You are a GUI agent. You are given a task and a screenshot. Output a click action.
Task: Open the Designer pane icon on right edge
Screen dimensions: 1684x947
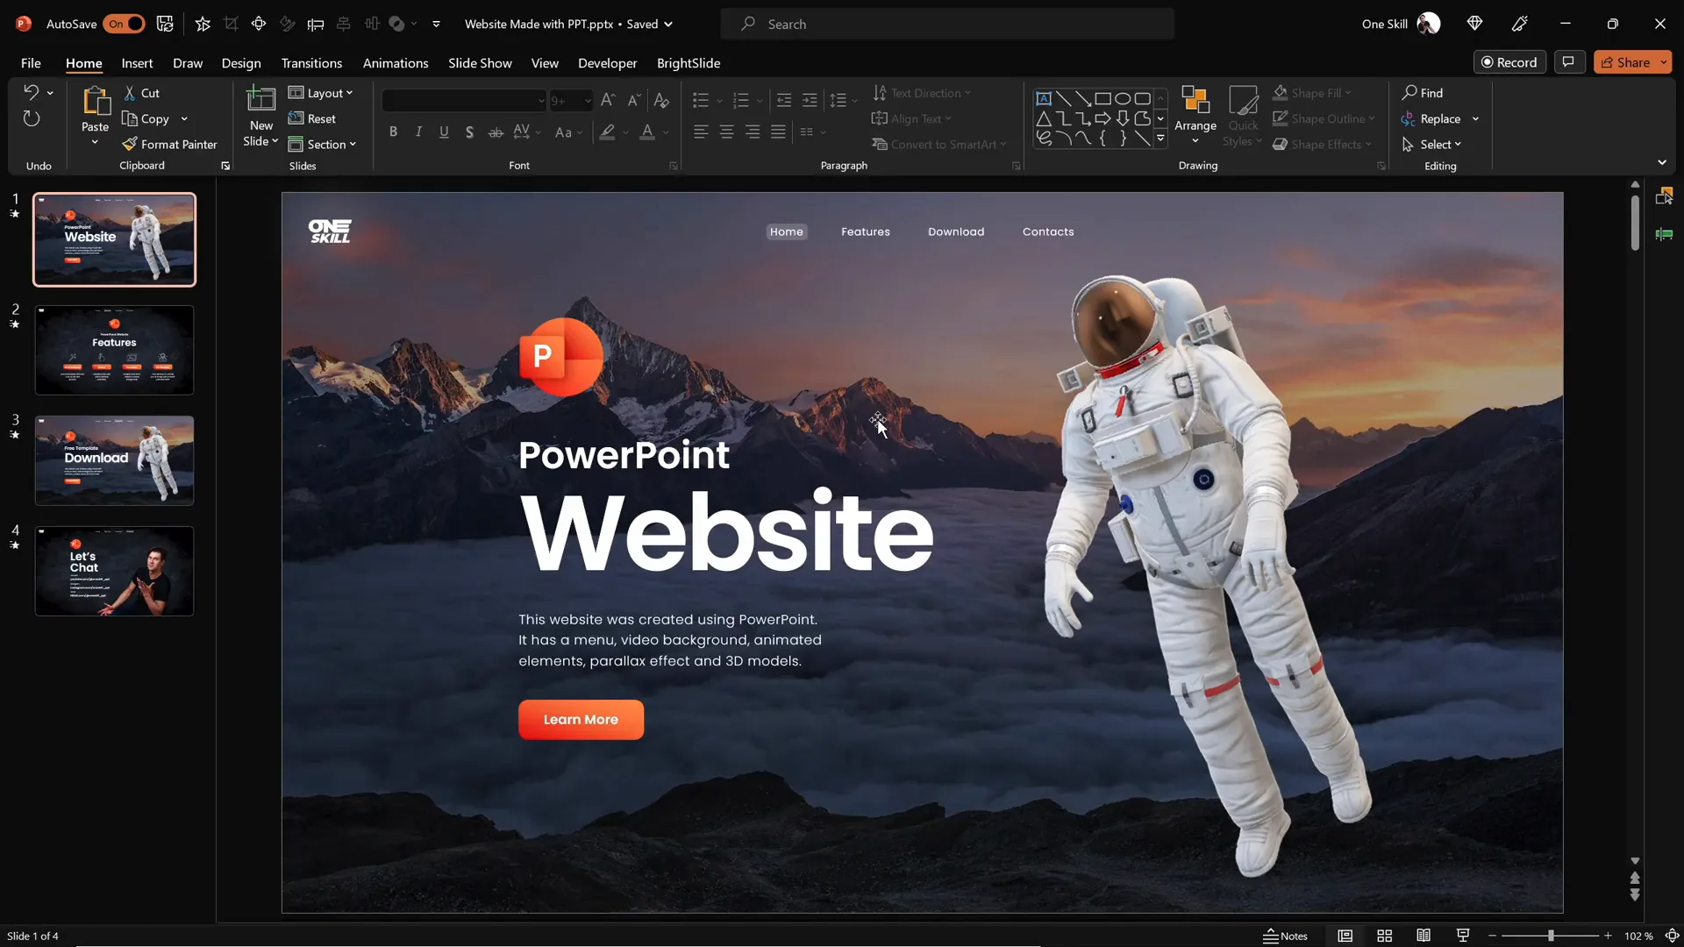click(x=1664, y=196)
